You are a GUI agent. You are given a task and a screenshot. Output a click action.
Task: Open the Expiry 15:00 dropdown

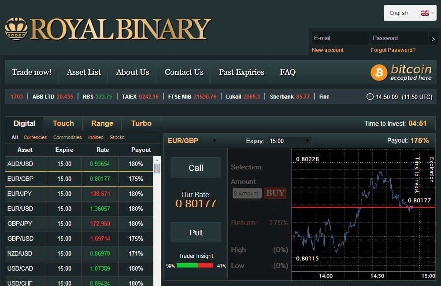click(289, 141)
